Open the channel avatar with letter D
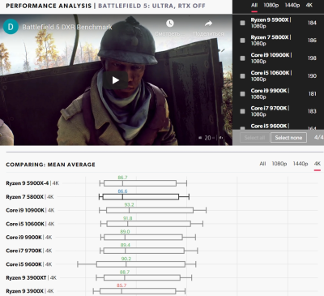The height and width of the screenshot is (296, 324). tap(11, 27)
